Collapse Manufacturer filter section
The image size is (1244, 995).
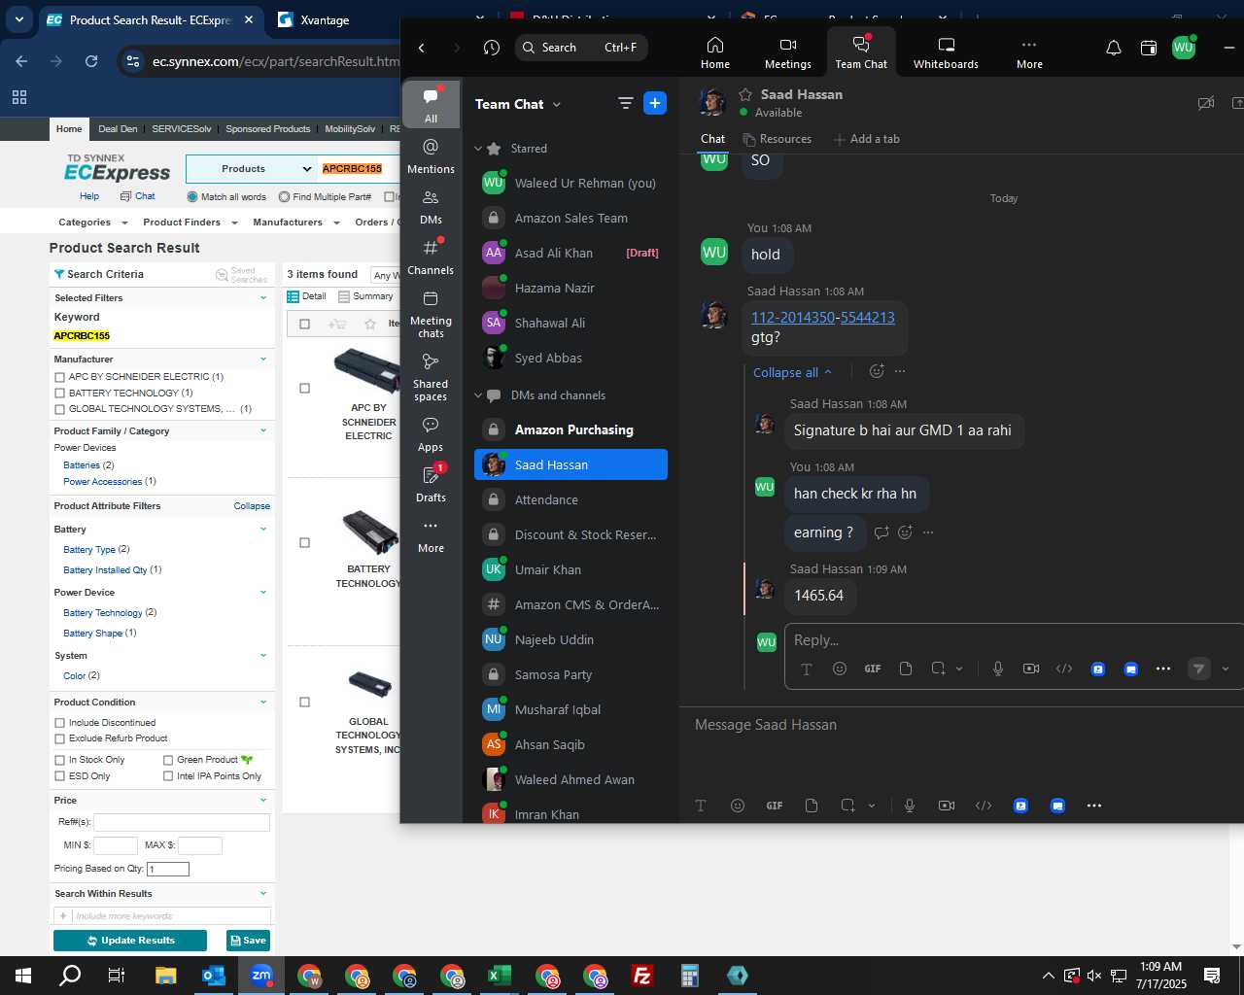tap(263, 360)
